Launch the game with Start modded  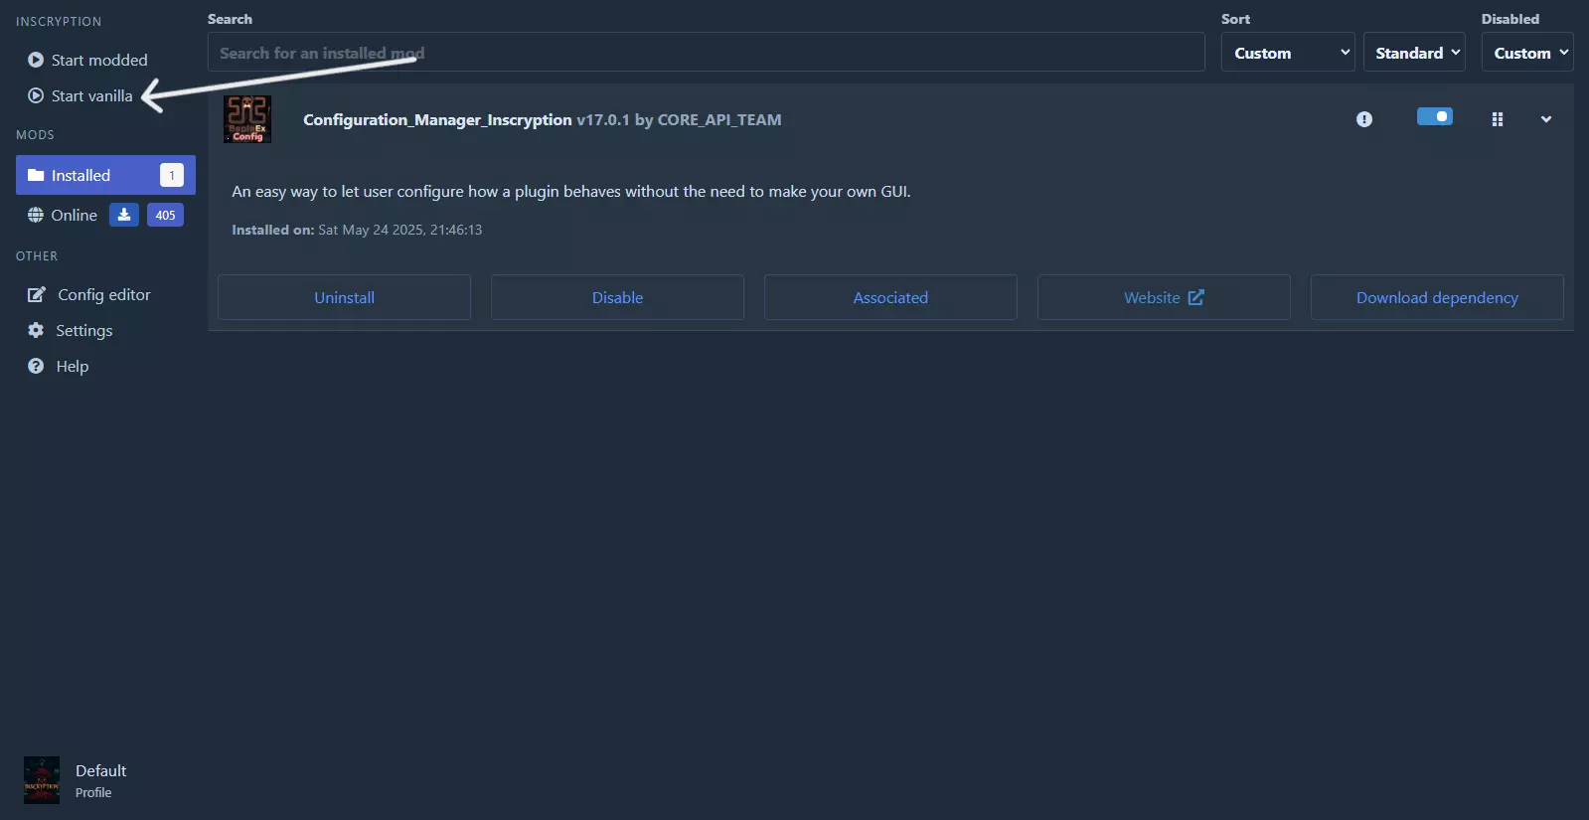pyautogui.click(x=88, y=60)
